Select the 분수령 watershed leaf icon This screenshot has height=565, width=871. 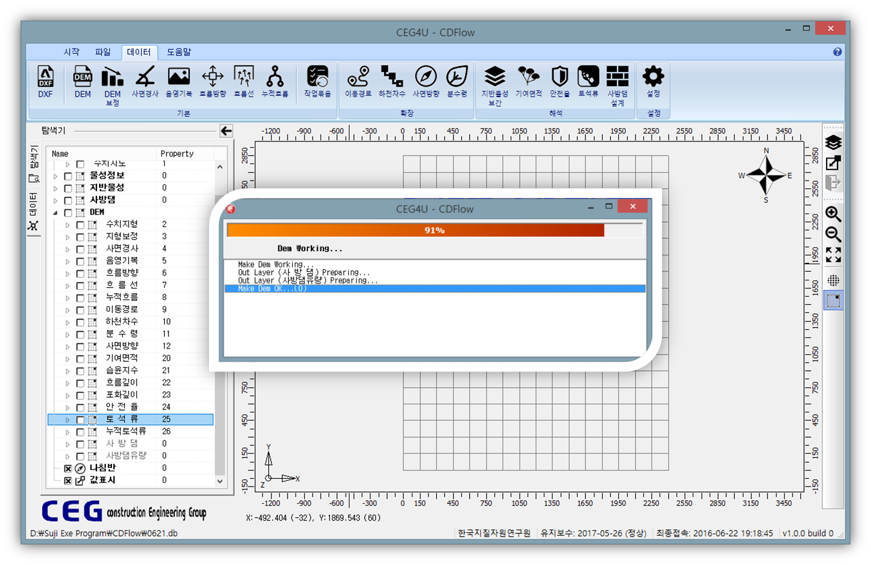(457, 82)
